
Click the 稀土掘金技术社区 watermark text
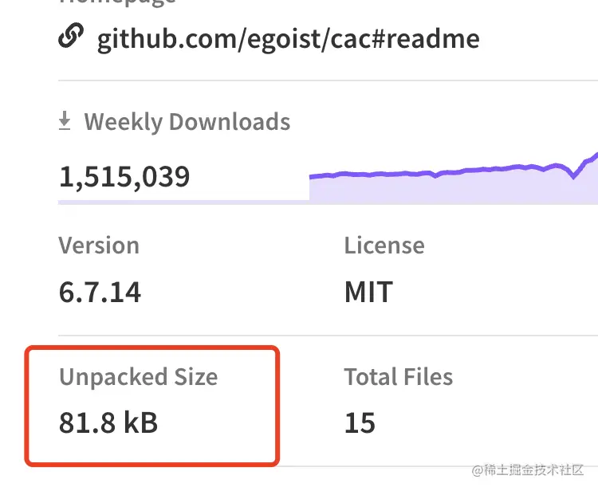pyautogui.click(x=534, y=470)
